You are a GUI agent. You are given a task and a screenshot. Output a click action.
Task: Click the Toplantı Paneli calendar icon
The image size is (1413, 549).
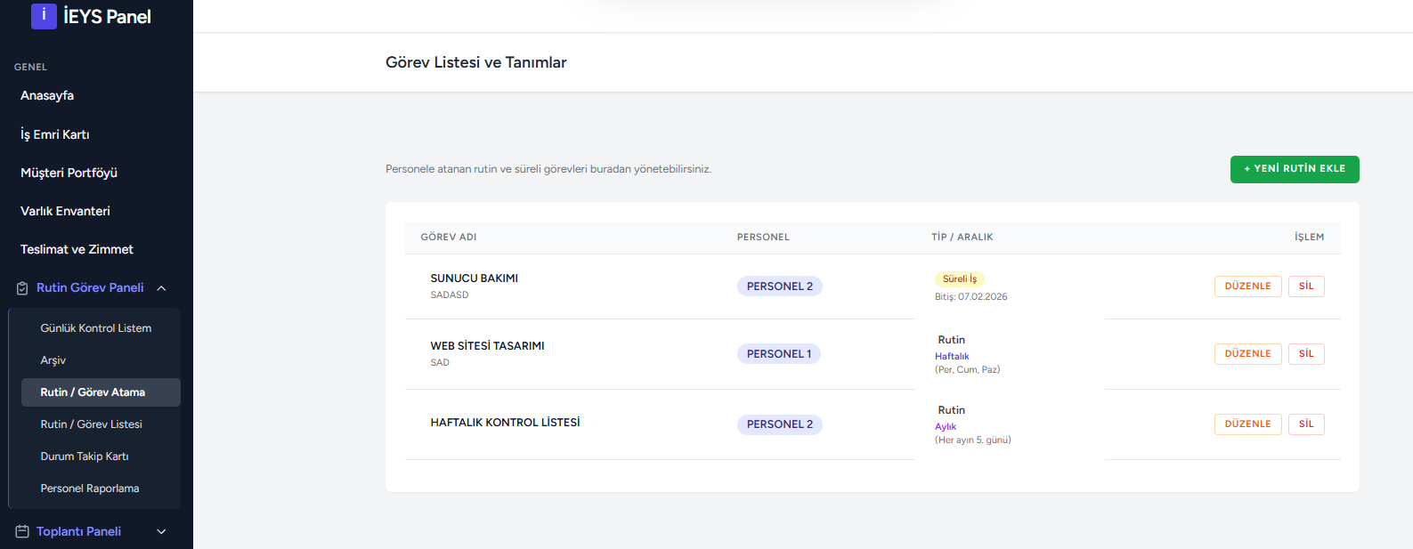(x=22, y=532)
